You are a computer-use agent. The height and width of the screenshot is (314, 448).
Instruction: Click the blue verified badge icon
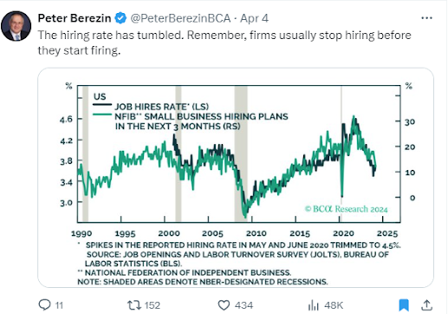120,18
